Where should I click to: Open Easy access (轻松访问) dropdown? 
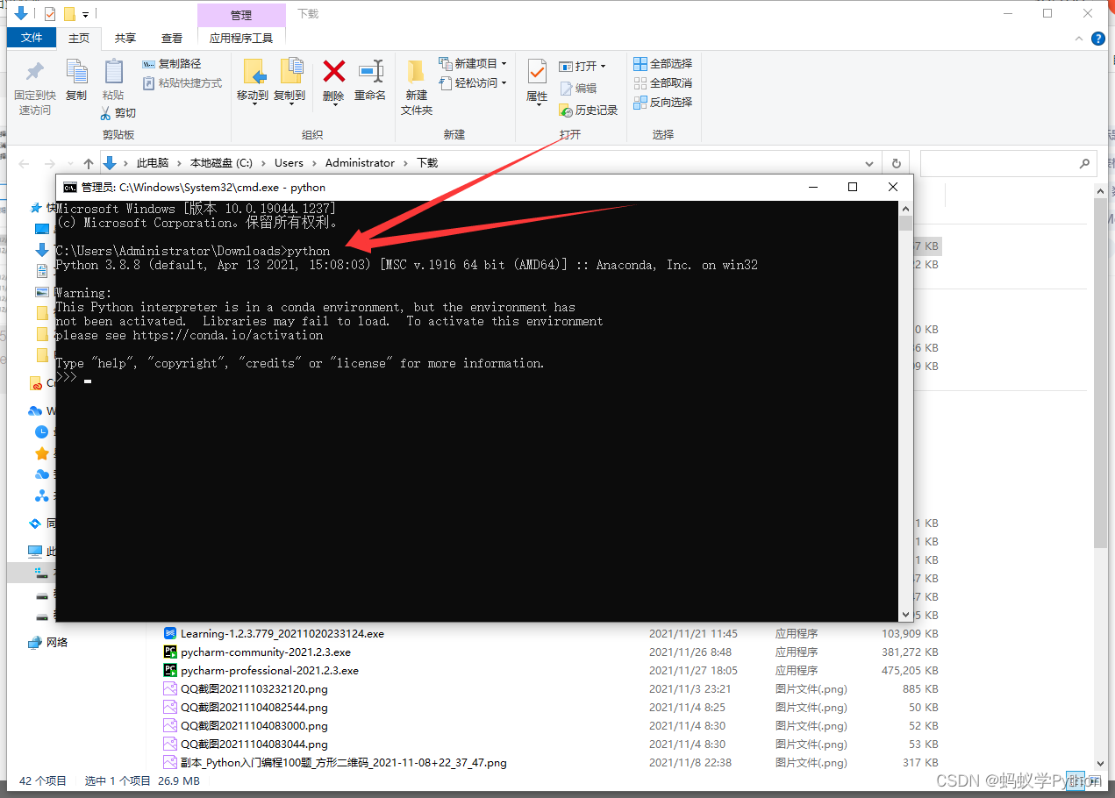click(x=473, y=83)
